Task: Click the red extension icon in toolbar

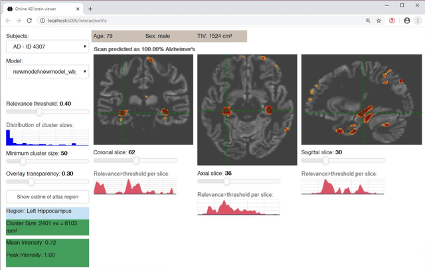Action: tap(391, 21)
